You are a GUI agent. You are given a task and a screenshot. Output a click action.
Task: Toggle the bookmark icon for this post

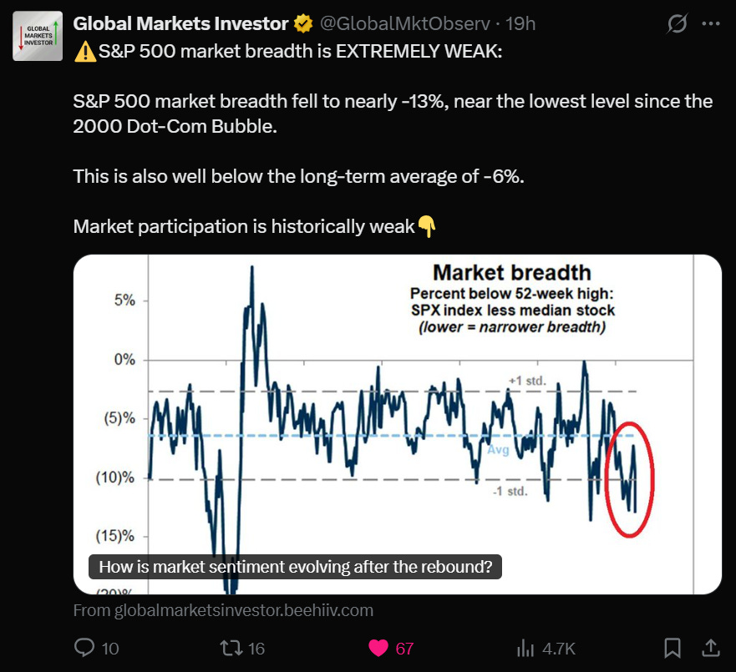673,648
